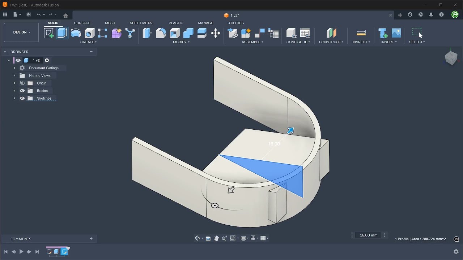The width and height of the screenshot is (463, 260).
Task: Select the Create Sketch tool
Action: pos(49,33)
